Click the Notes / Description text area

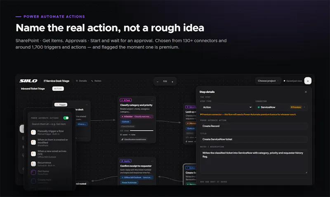coord(254,161)
